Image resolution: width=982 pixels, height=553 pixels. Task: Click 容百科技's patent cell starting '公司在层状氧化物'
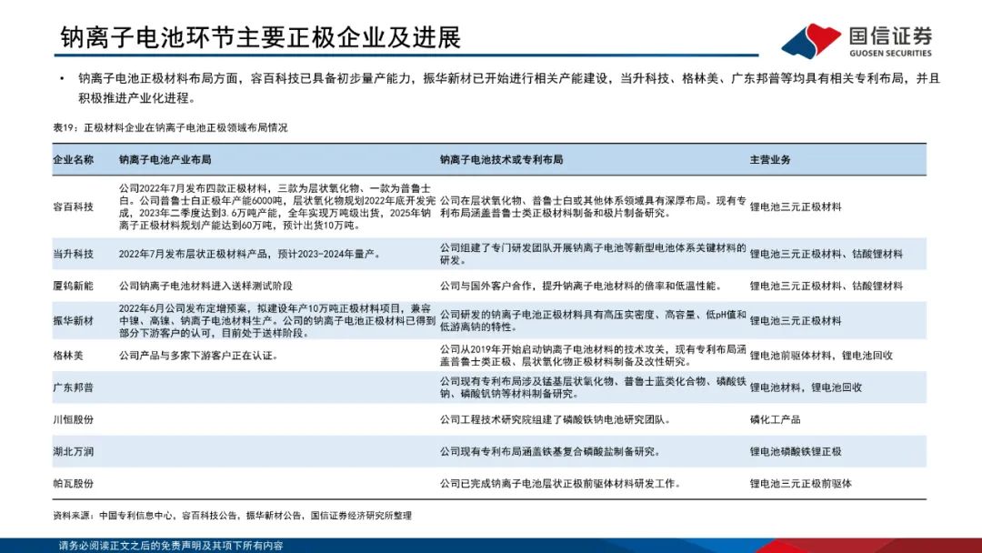(593, 206)
